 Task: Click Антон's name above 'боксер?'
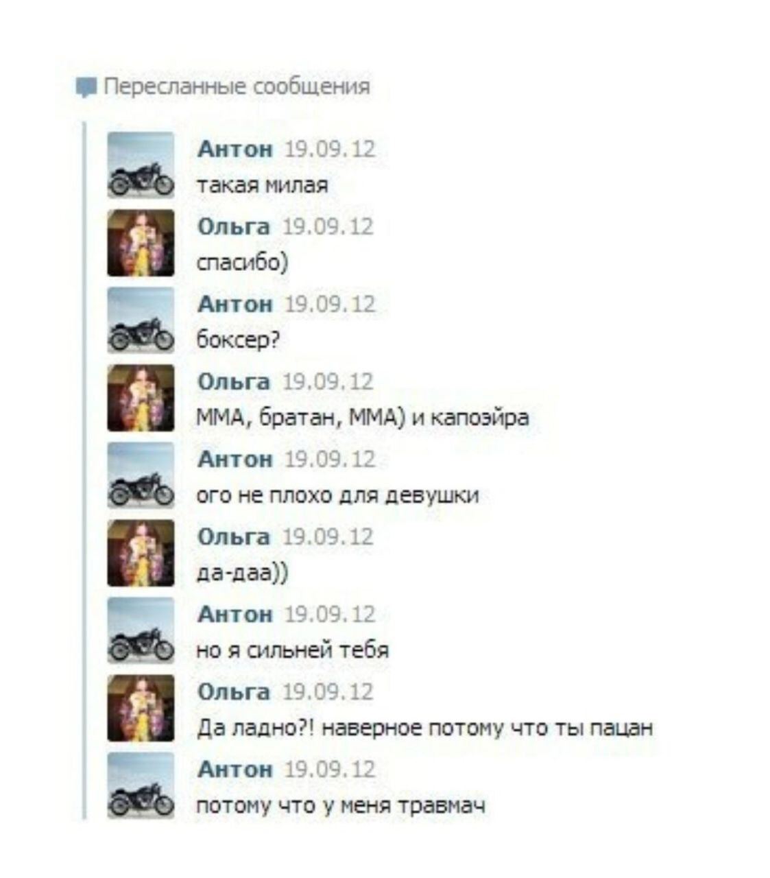point(235,304)
